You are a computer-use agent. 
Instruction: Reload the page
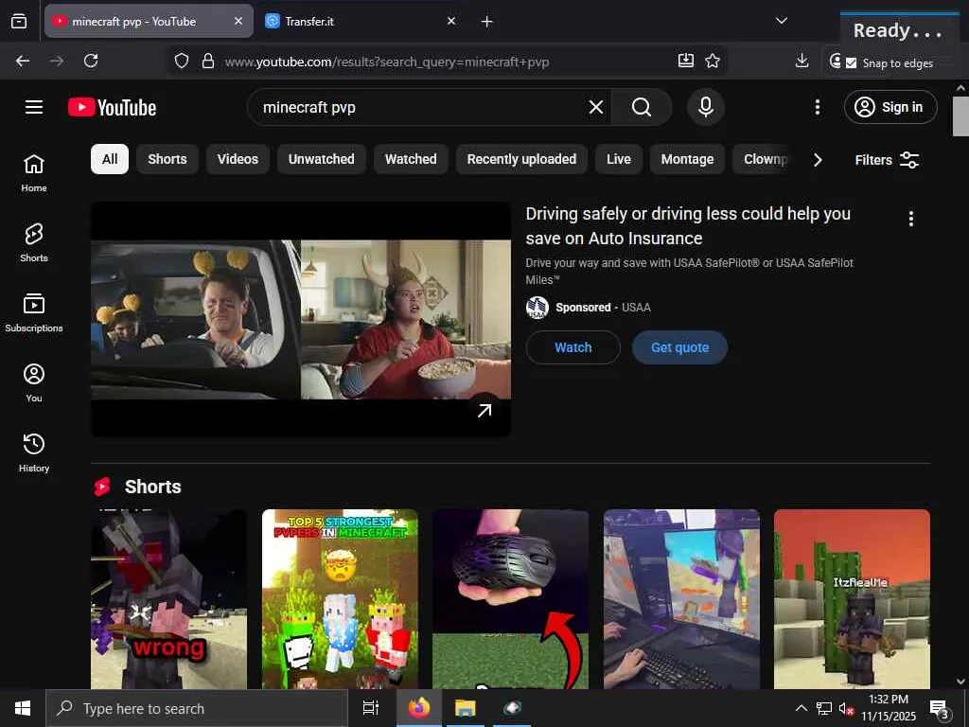coord(91,61)
